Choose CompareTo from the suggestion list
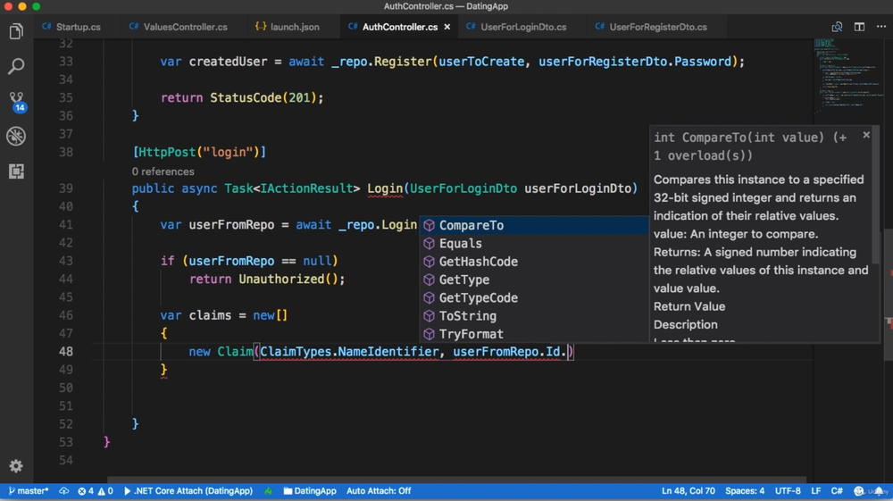Image resolution: width=893 pixels, height=501 pixels. pyautogui.click(x=534, y=225)
